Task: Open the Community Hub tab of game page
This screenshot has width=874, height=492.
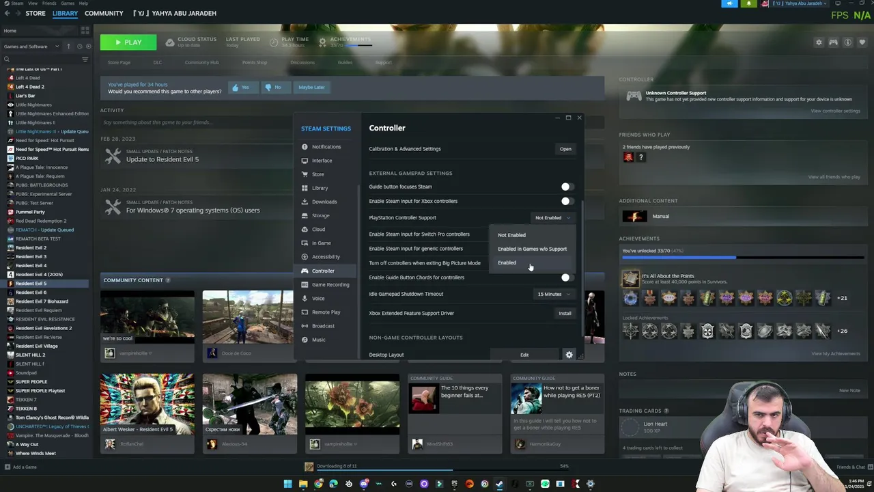Action: tap(201, 62)
